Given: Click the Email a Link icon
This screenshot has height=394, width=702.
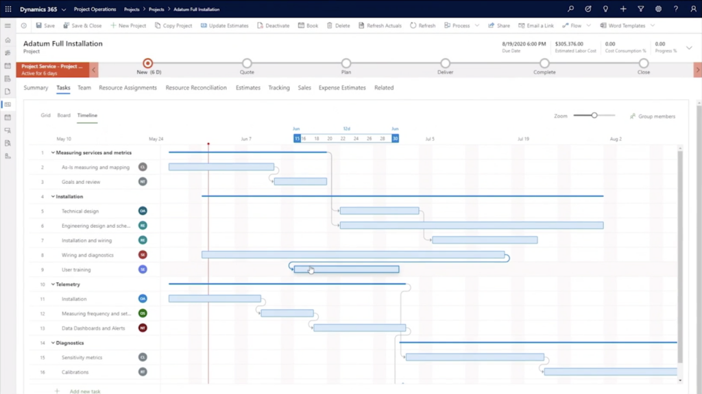Looking at the screenshot, I should pos(536,25).
